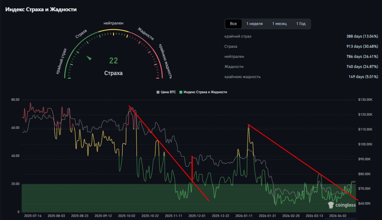The height and width of the screenshot is (220, 382).
Task: Click the green gauge needle pointer
Action: (89, 58)
